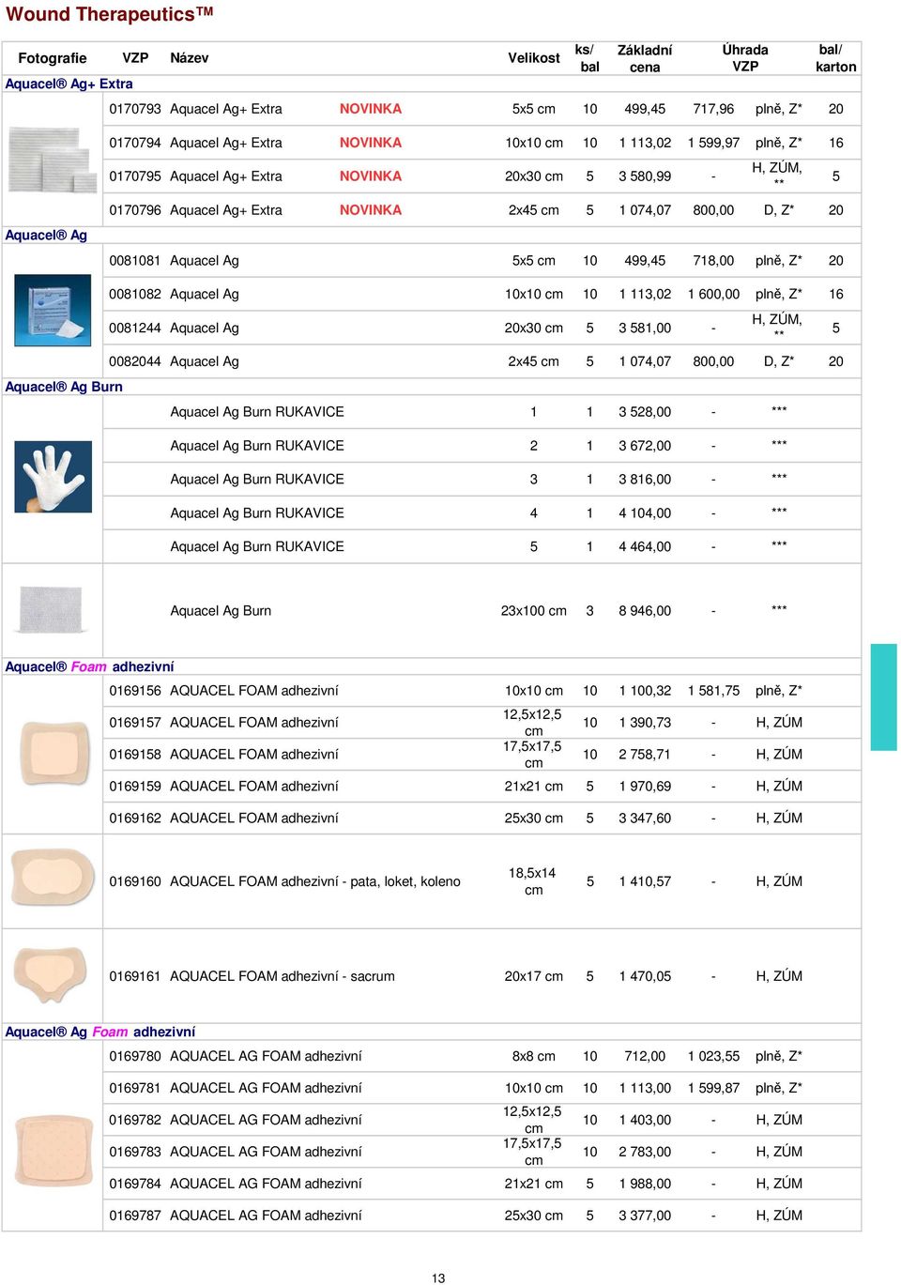Click product code 0170793

135,109
